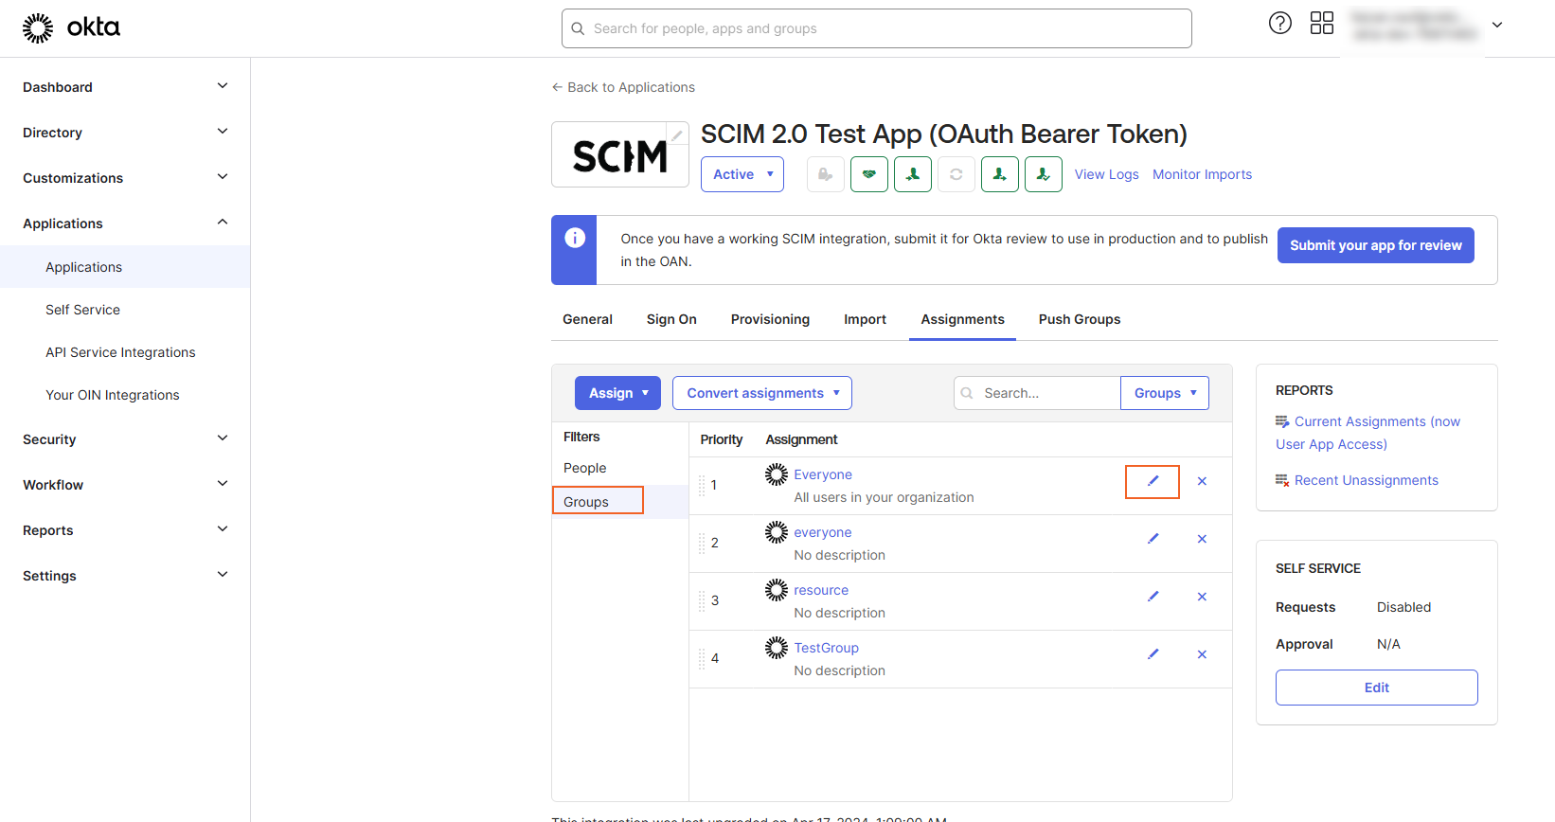This screenshot has height=822, width=1555.
Task: Open the Assign dropdown button
Action: (x=617, y=393)
